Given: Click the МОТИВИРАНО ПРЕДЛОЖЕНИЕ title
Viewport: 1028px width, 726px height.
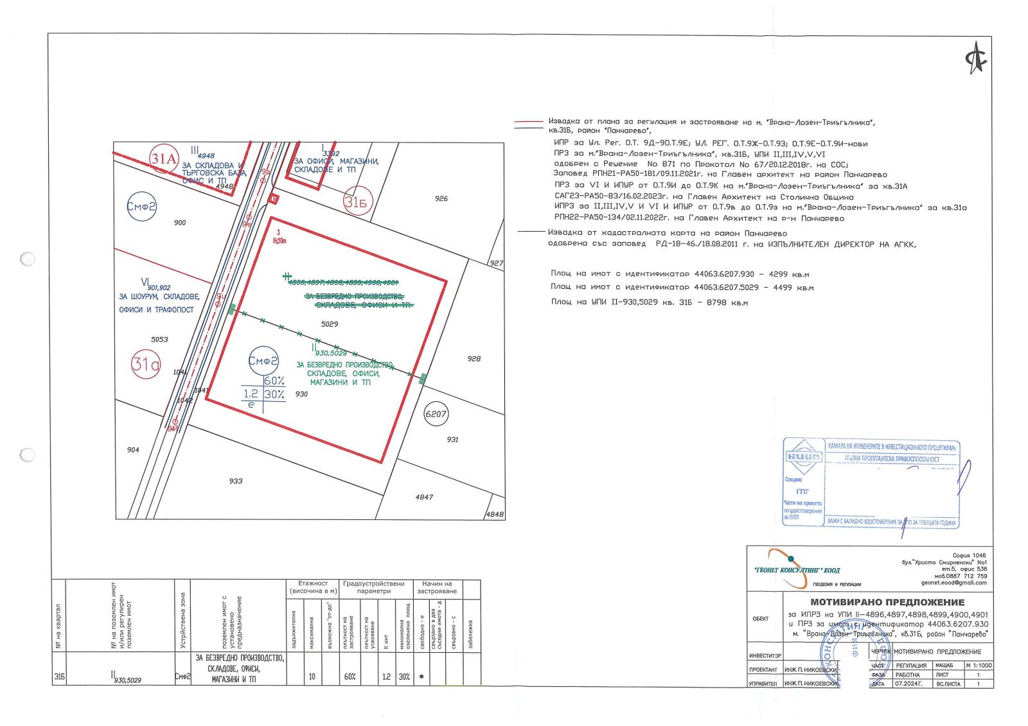Looking at the screenshot, I should (887, 602).
